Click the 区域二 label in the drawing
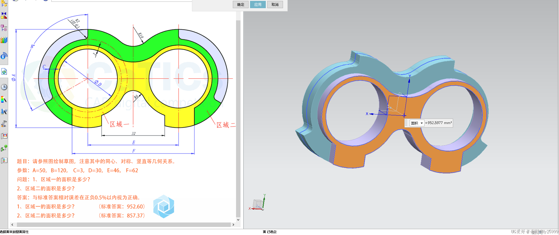Screen dimensions: 559x235 pyautogui.click(x=226, y=125)
